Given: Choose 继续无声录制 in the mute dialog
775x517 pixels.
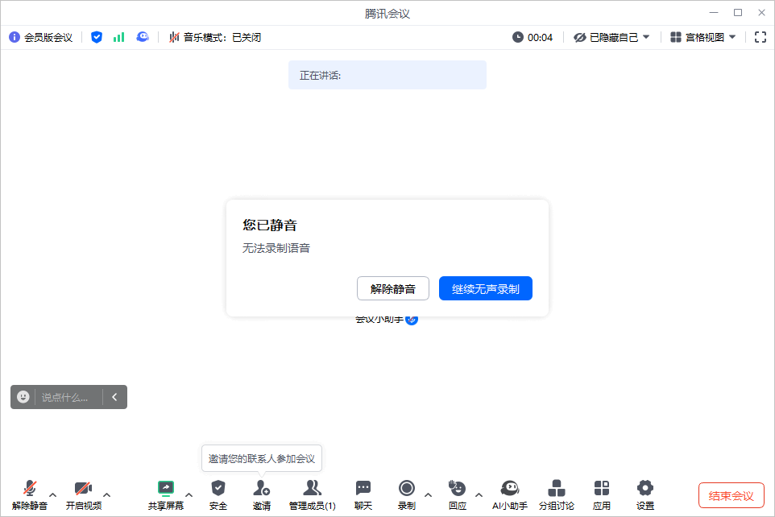Looking at the screenshot, I should [485, 288].
